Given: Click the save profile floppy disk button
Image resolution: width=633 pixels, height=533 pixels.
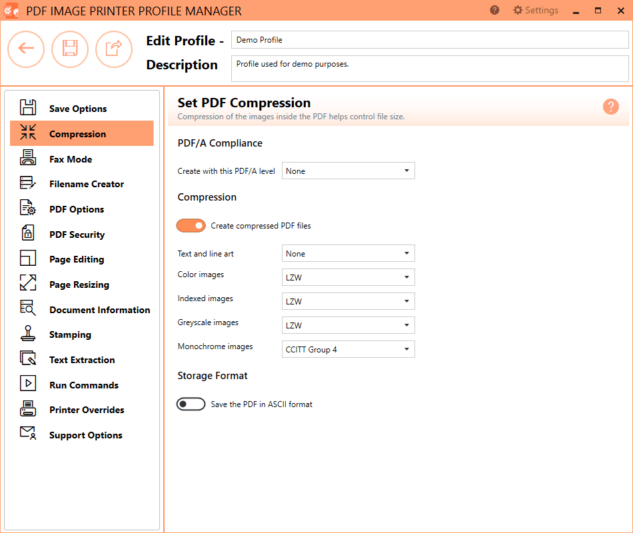Looking at the screenshot, I should [70, 49].
